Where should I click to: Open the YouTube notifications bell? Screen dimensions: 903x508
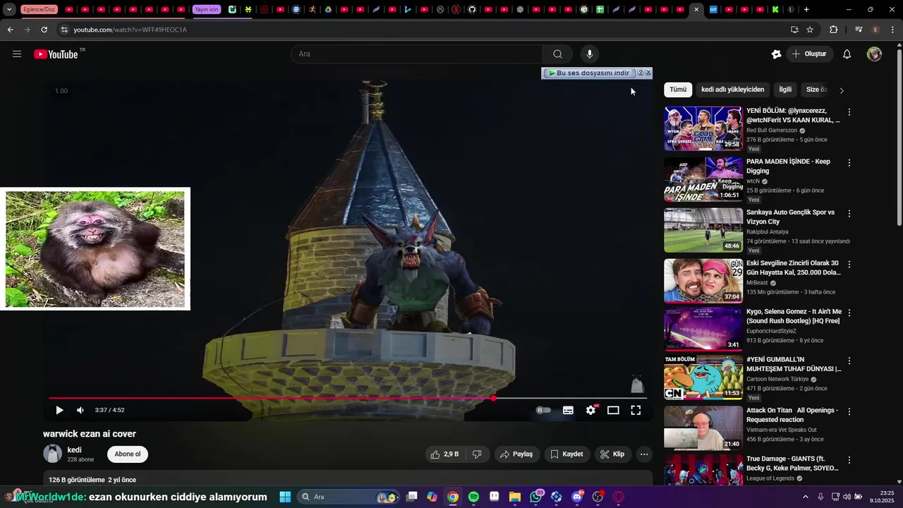tap(847, 54)
